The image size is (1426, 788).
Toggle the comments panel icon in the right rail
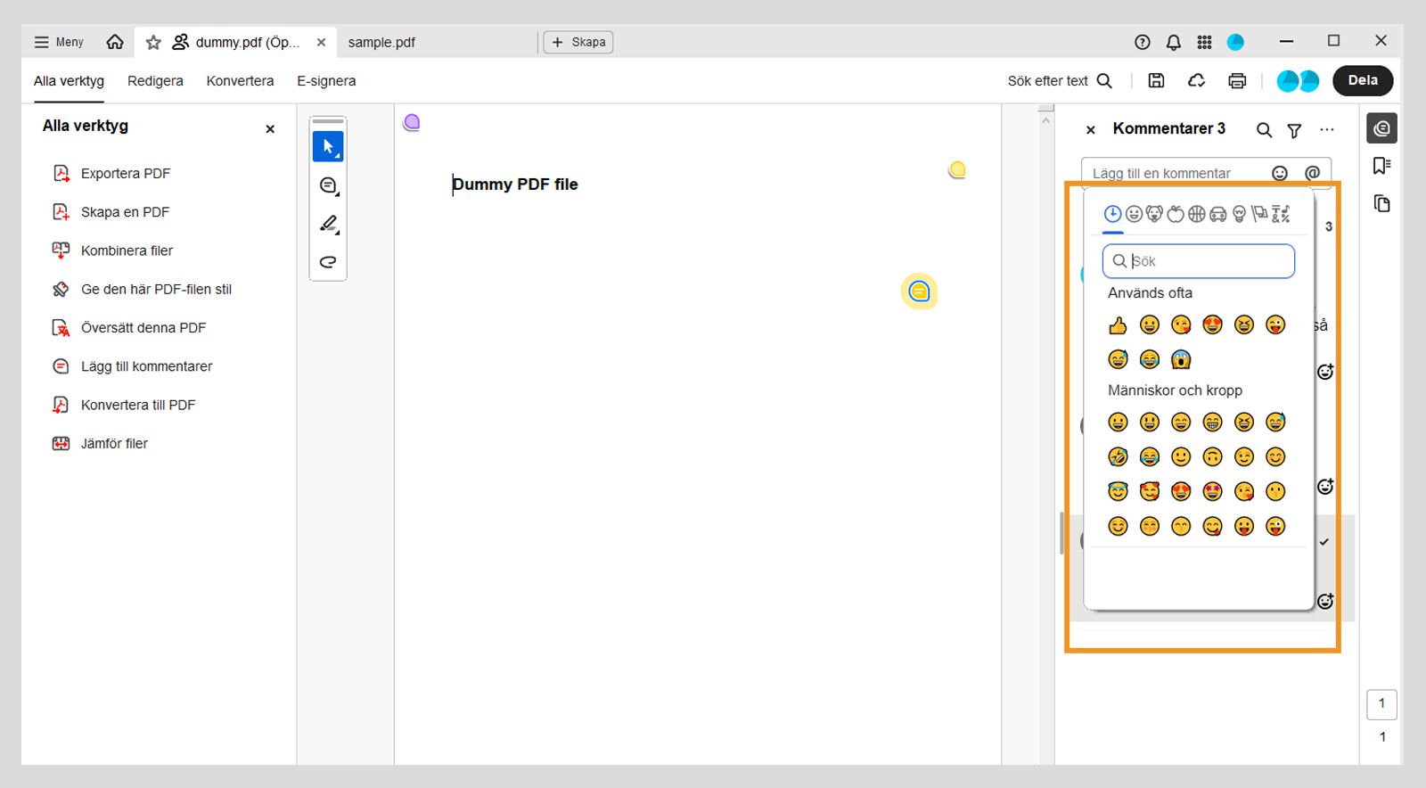pyautogui.click(x=1381, y=128)
